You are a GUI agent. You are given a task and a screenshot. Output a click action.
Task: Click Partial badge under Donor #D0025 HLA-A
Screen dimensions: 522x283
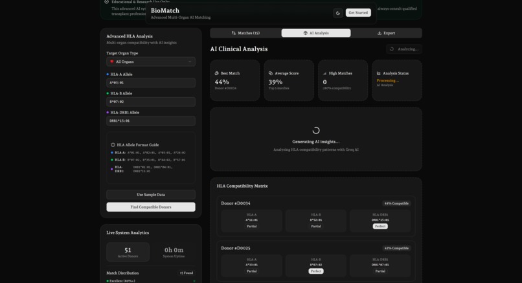click(x=252, y=271)
